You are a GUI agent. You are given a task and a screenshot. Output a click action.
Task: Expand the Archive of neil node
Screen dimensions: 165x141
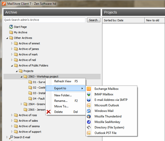(12, 60)
